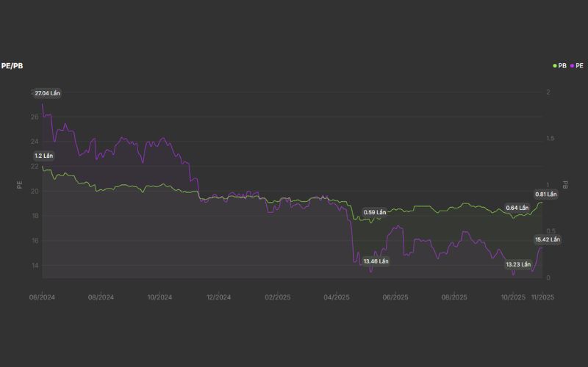Click the 06/2024 date on the x-axis
Viewport: 588px width, 367px height.
[x=42, y=297]
